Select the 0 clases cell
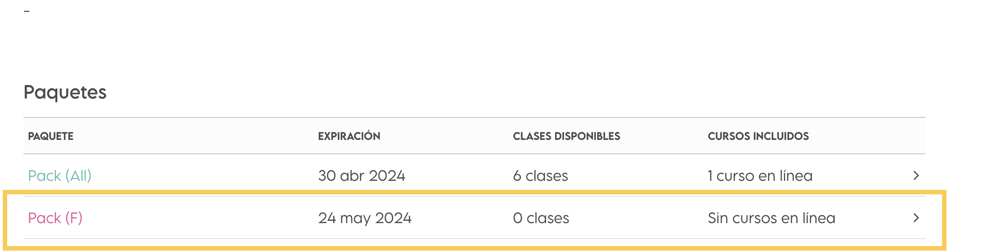The image size is (1002, 251). 541,218
